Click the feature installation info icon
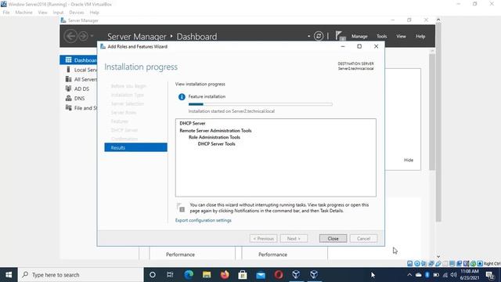Screen dimensions: 501x282 (x=182, y=97)
